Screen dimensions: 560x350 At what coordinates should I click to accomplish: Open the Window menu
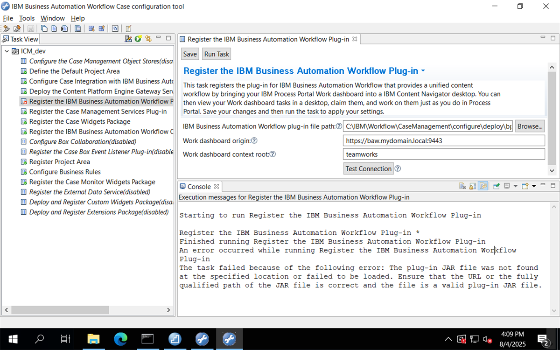[x=53, y=18]
